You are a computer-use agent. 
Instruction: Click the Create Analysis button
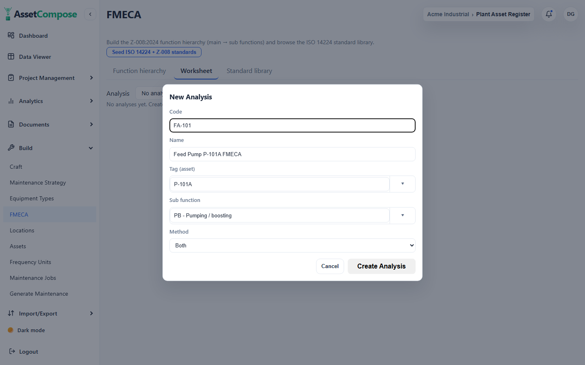point(381,266)
